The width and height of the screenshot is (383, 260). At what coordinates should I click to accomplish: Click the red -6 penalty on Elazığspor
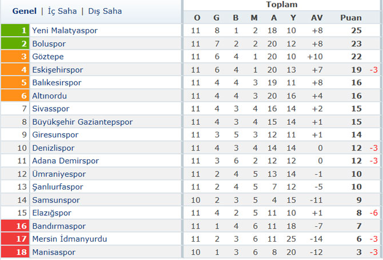[374, 213]
